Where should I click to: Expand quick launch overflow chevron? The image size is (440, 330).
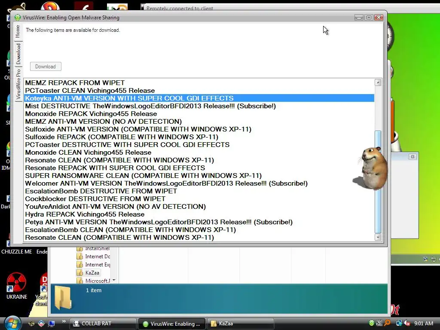(x=64, y=321)
